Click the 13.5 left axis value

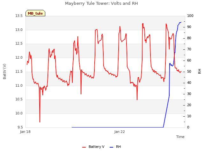19,16
